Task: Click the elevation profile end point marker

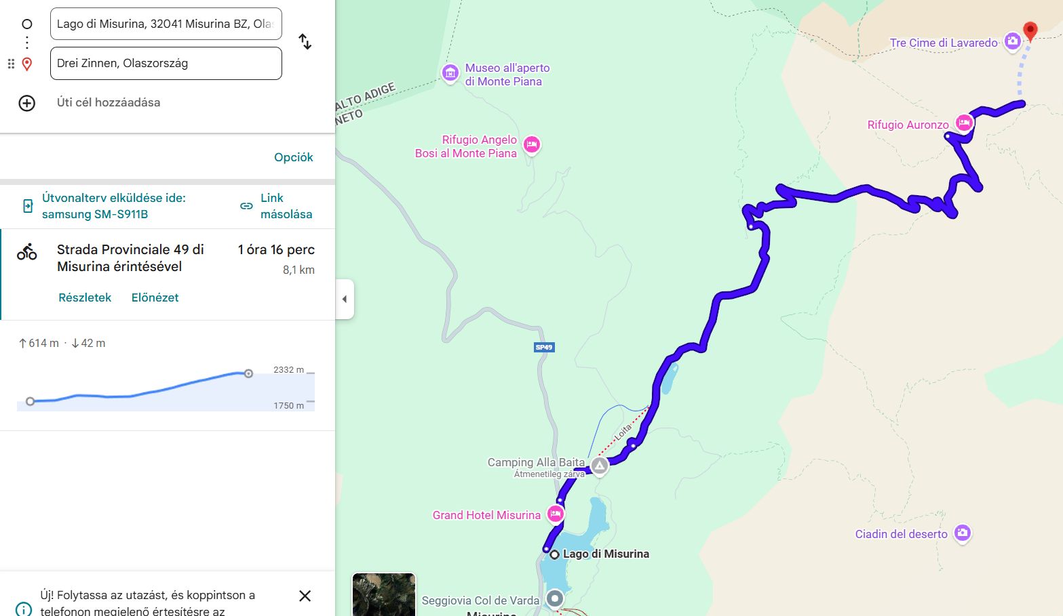Action: coord(248,373)
